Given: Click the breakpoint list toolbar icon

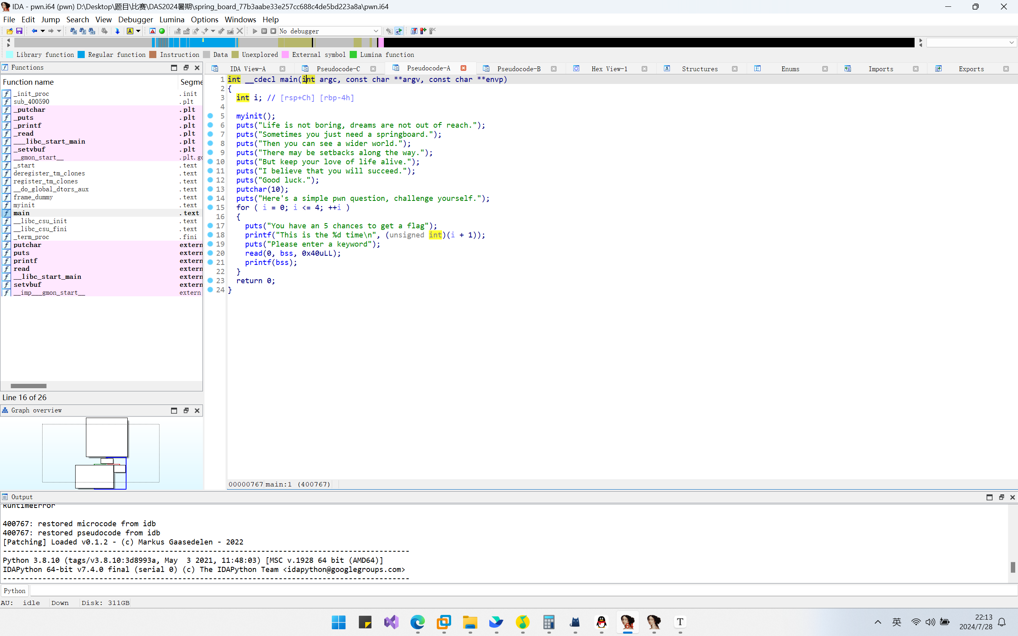Looking at the screenshot, I should tap(414, 31).
